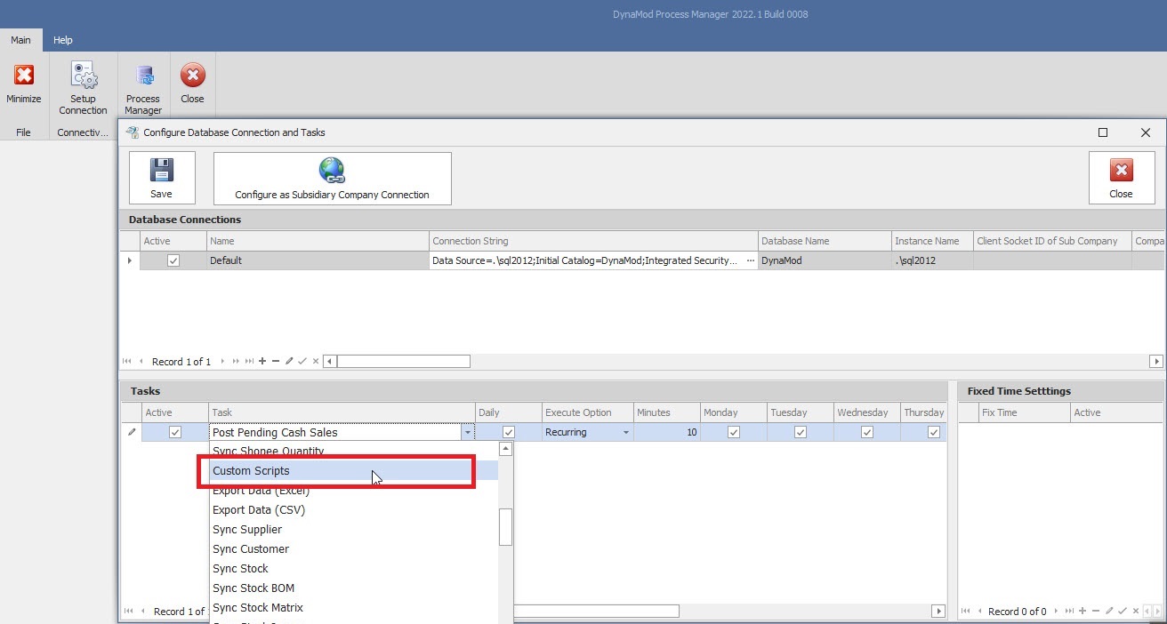Uncheck Monday for the task
This screenshot has width=1167, height=624.
tap(733, 432)
